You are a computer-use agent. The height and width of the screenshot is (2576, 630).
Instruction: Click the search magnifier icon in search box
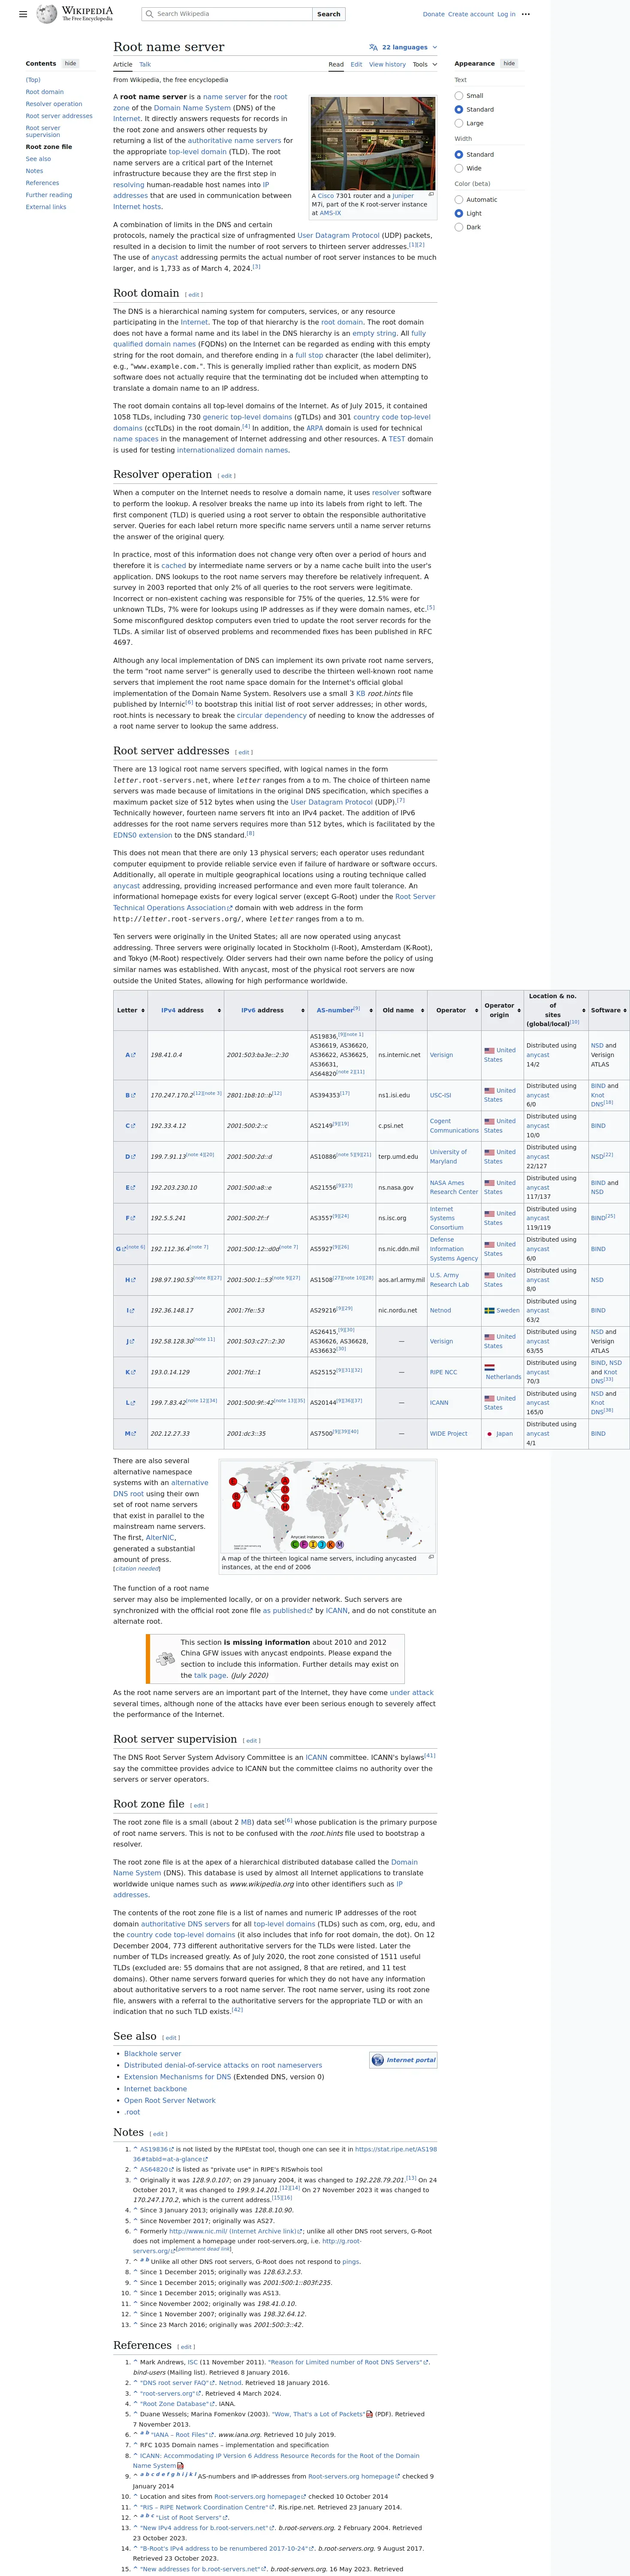point(150,14)
